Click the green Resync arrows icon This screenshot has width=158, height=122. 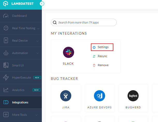[x=94, y=56]
